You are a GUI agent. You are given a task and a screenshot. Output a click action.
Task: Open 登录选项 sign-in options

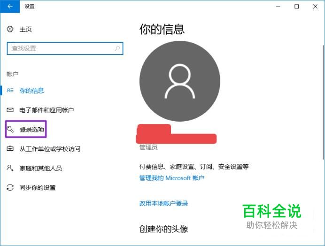click(32, 130)
